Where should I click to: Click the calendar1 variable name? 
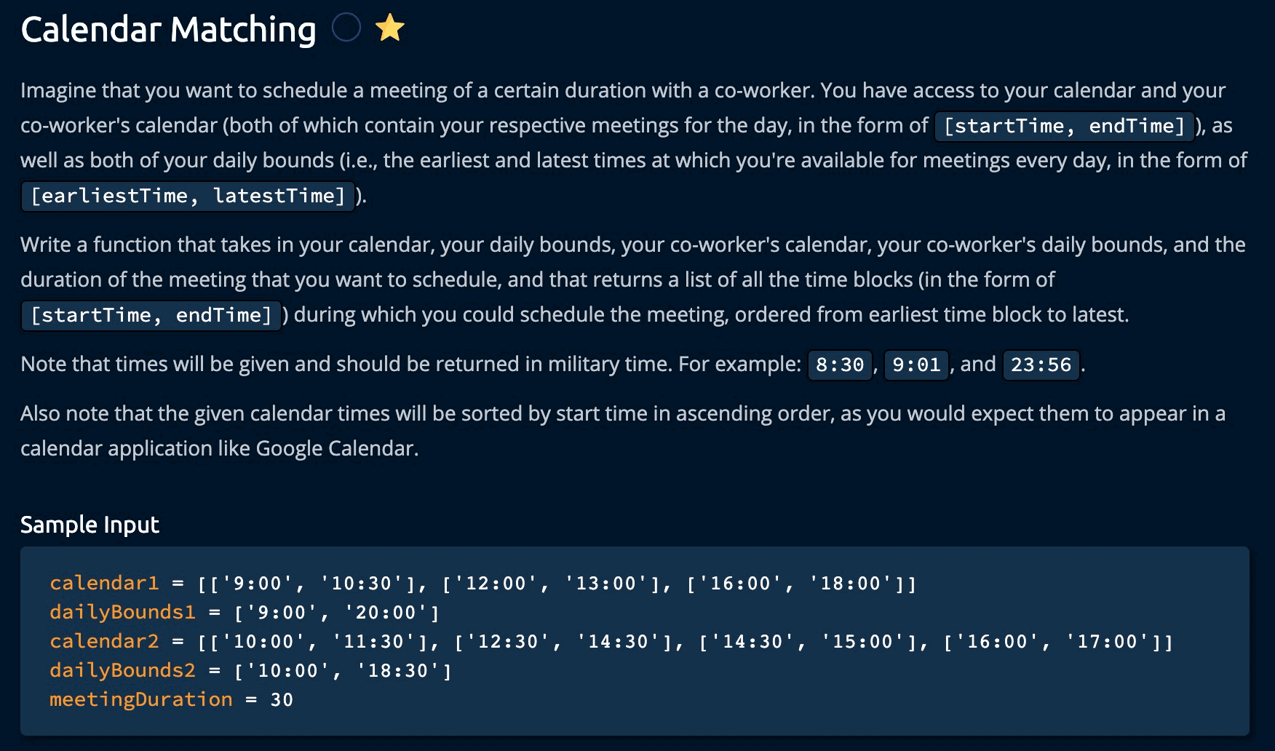103,583
